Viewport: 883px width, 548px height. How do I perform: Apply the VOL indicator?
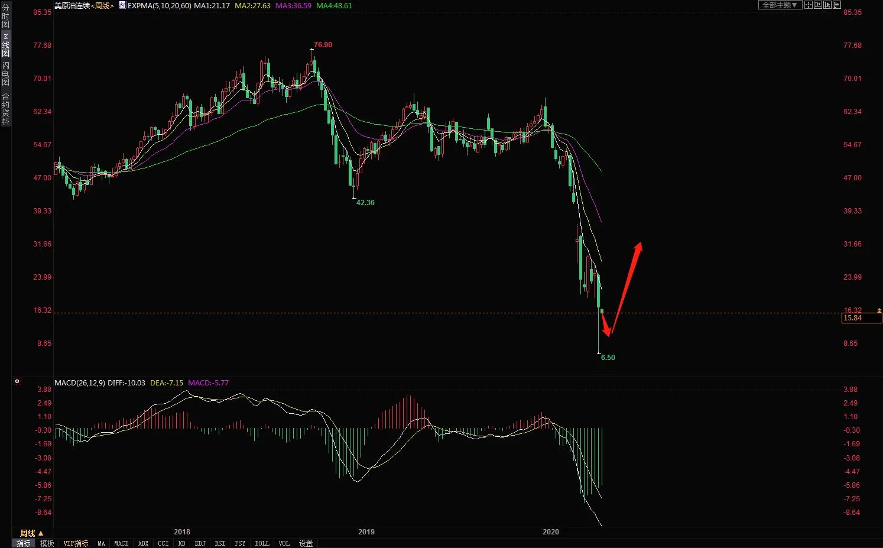click(284, 543)
